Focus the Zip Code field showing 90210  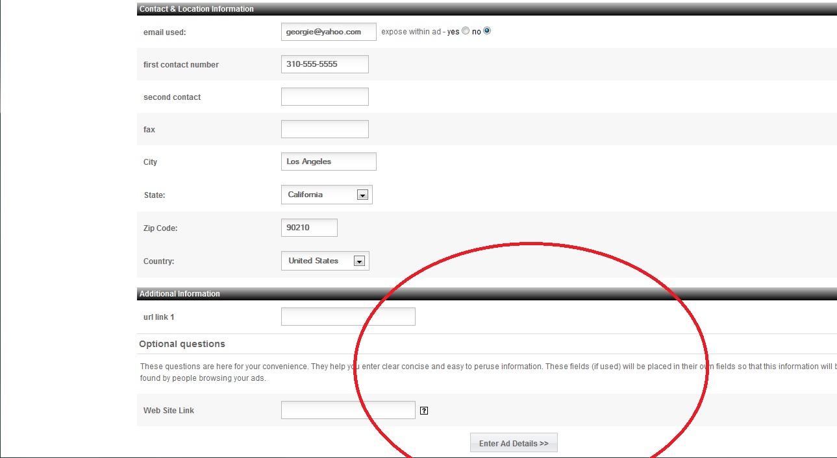(x=309, y=228)
